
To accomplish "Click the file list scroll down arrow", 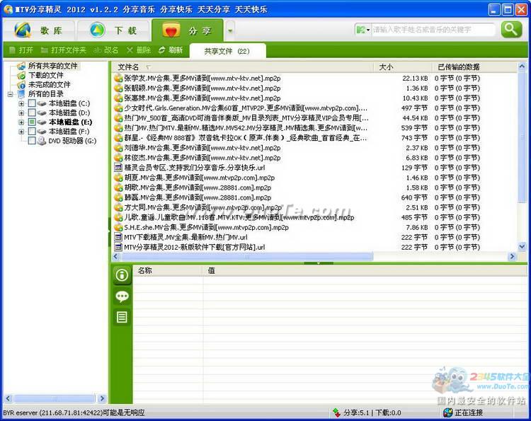I will (522, 247).
